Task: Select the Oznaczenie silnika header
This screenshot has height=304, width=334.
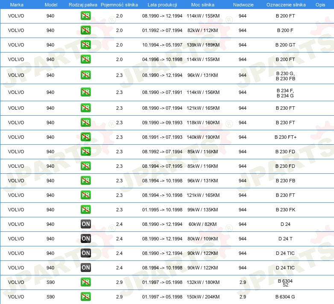Action: pos(286,4)
